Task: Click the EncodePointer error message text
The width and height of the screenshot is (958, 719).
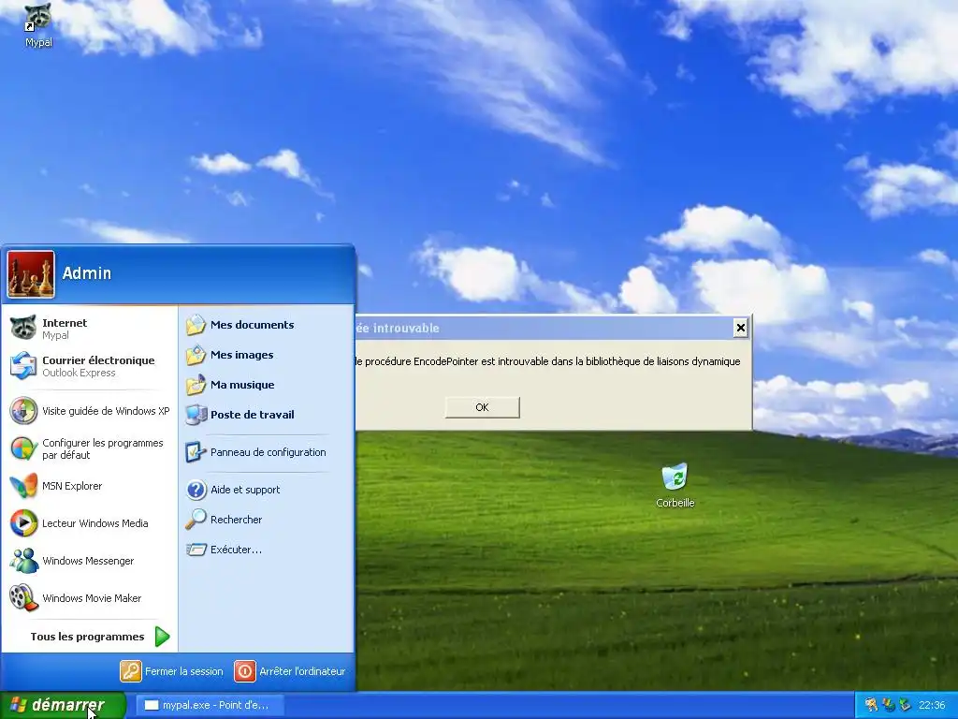Action: [x=547, y=361]
